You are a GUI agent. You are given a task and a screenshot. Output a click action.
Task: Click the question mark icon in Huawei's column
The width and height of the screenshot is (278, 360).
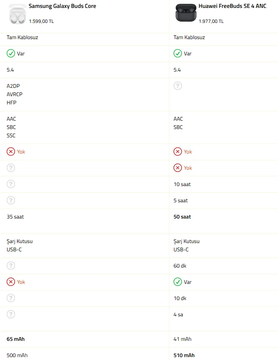(178, 86)
